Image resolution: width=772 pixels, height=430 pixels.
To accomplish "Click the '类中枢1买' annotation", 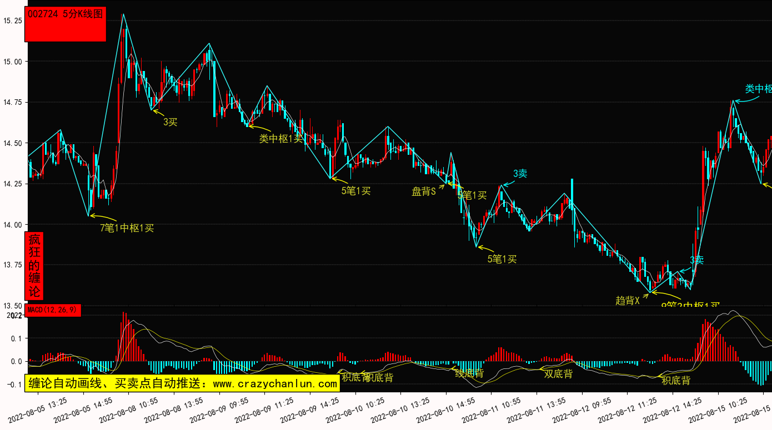I will click(x=281, y=139).
